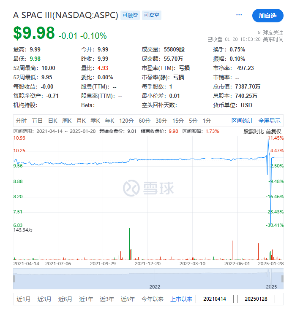Click the 总股本 value 740.25万
292x310 pixels.
246,96
